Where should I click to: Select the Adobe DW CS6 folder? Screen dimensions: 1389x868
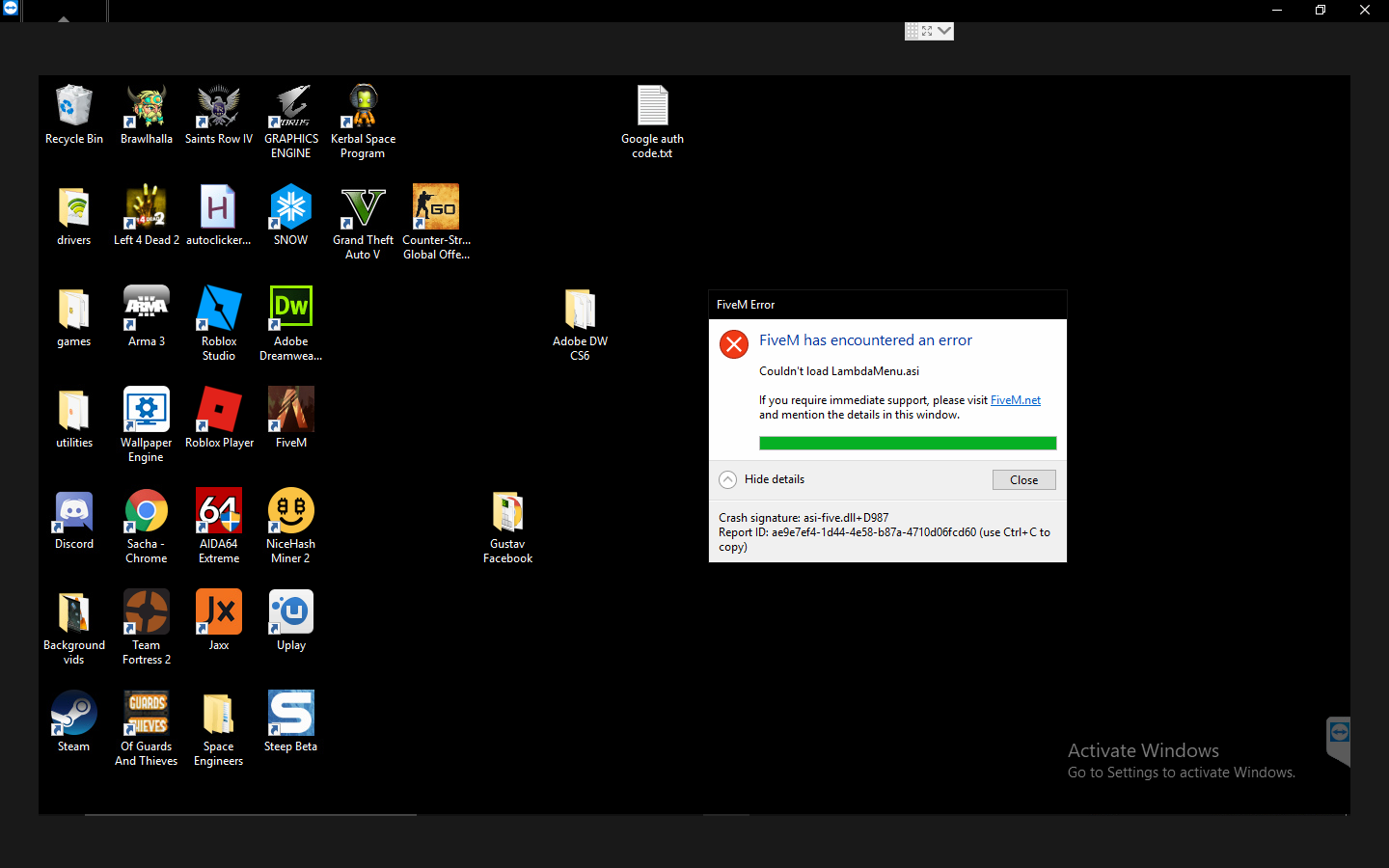pos(580,324)
